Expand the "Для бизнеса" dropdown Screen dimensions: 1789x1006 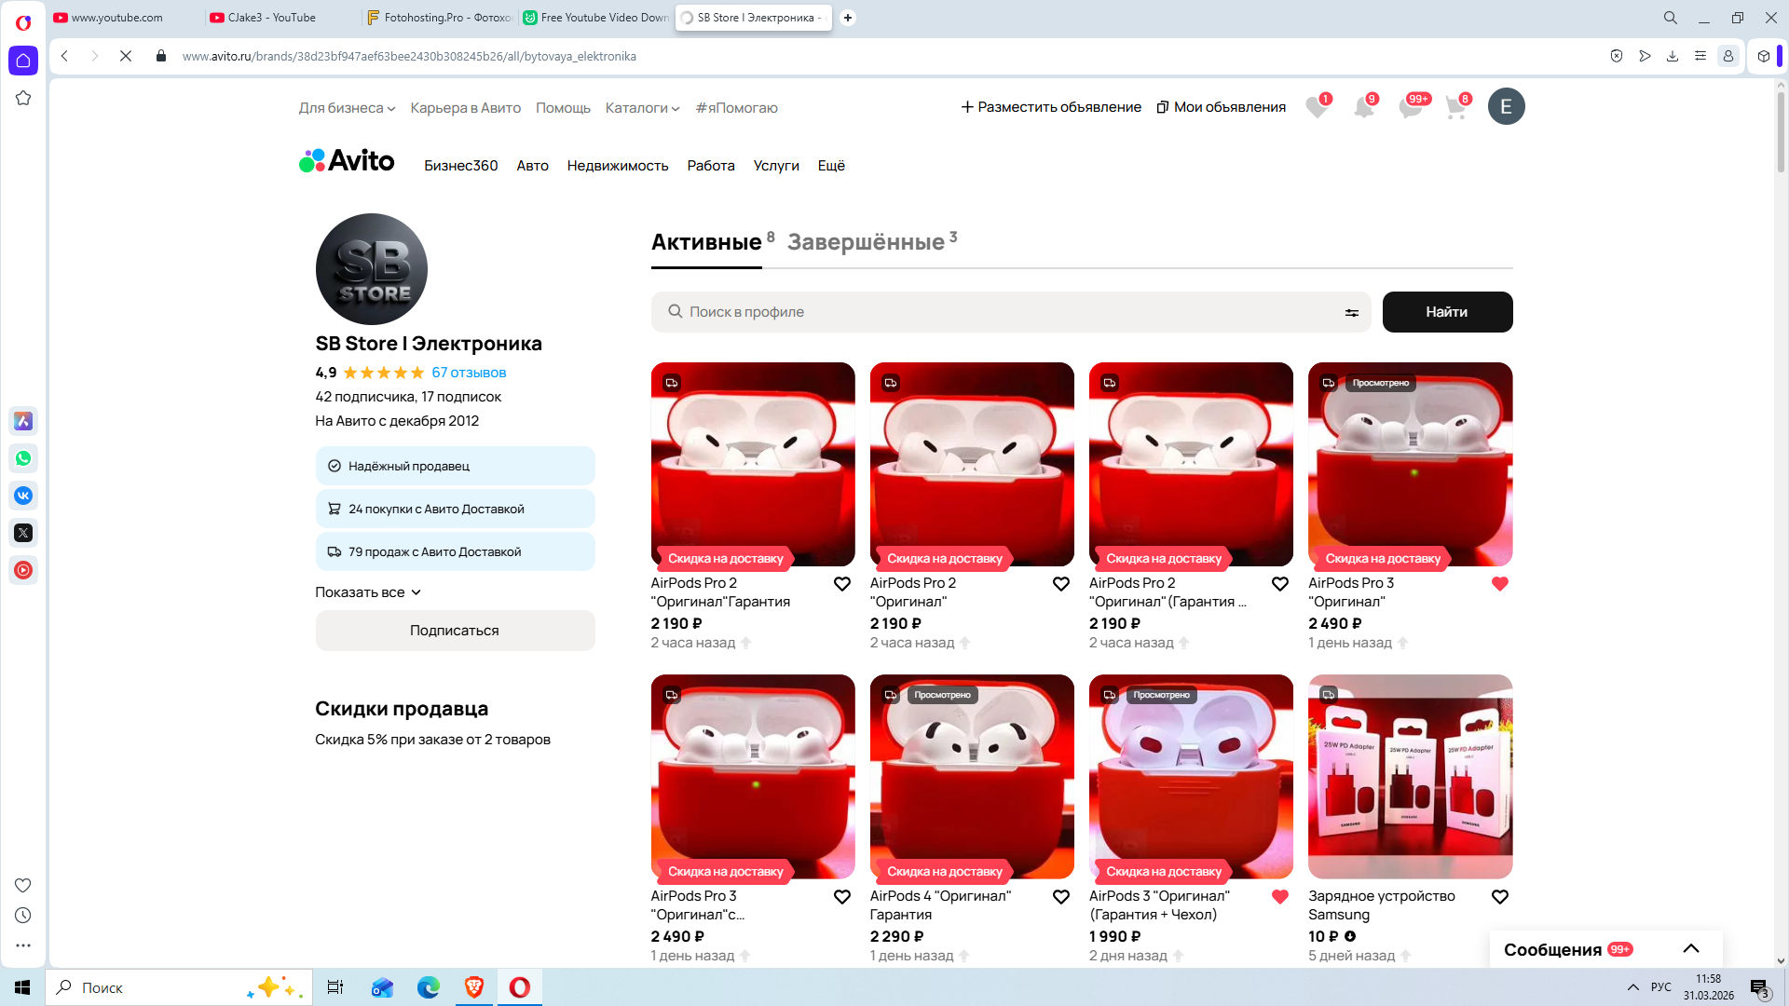point(347,108)
